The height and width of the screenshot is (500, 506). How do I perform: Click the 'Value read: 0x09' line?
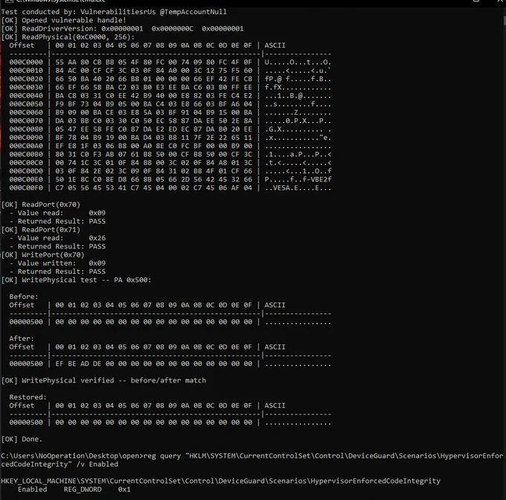(x=57, y=214)
